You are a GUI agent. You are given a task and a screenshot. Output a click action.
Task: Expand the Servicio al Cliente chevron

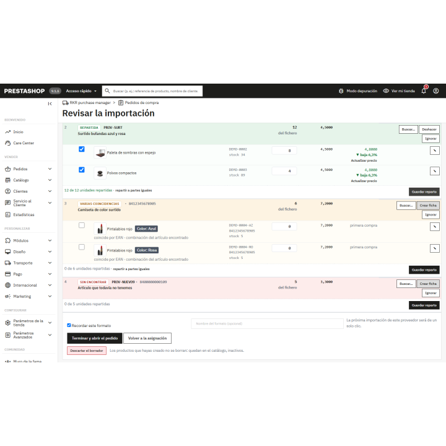(x=50, y=203)
